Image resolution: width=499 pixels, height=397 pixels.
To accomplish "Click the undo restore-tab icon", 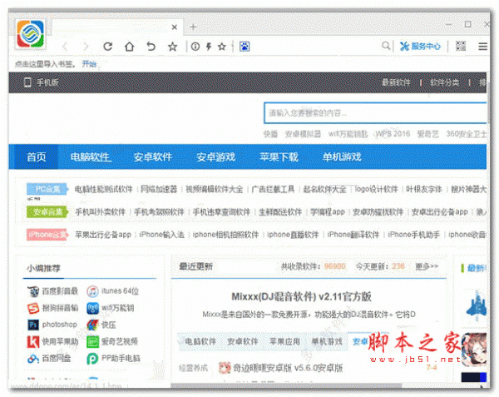I will (151, 47).
